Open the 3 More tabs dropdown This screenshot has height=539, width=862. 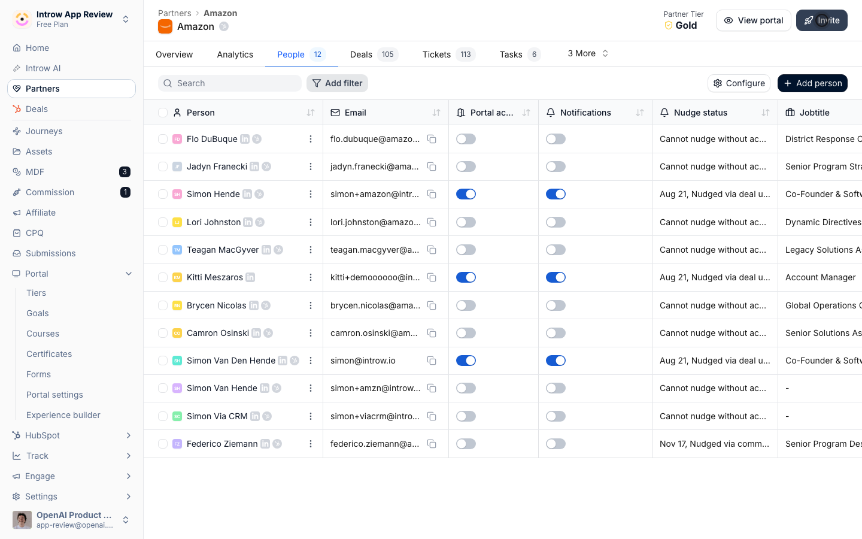588,53
